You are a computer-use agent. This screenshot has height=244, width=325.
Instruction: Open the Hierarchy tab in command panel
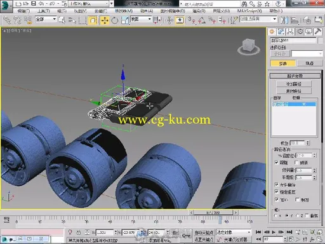click(290, 32)
